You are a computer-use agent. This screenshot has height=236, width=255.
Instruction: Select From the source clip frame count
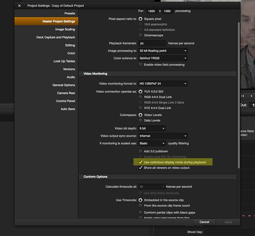point(141,206)
